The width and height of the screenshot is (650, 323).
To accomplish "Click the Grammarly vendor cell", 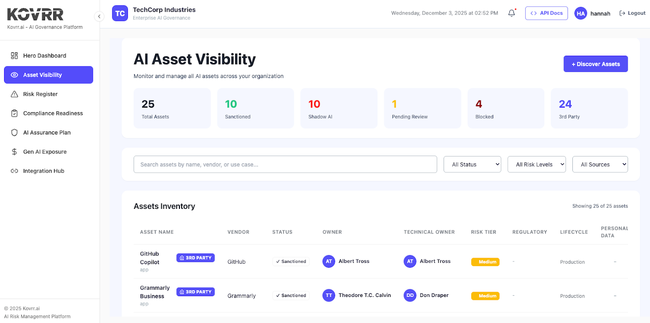I will click(x=242, y=296).
